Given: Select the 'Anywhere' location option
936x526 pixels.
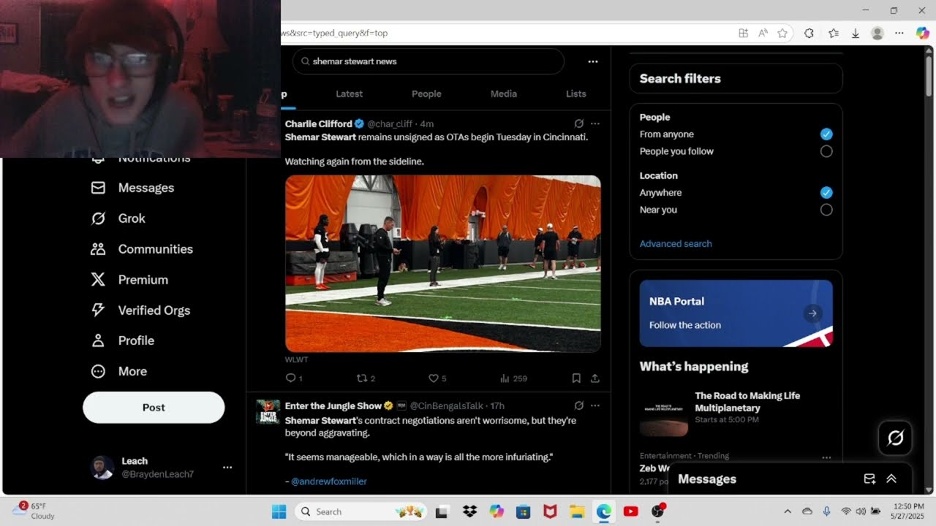Looking at the screenshot, I should tap(826, 193).
